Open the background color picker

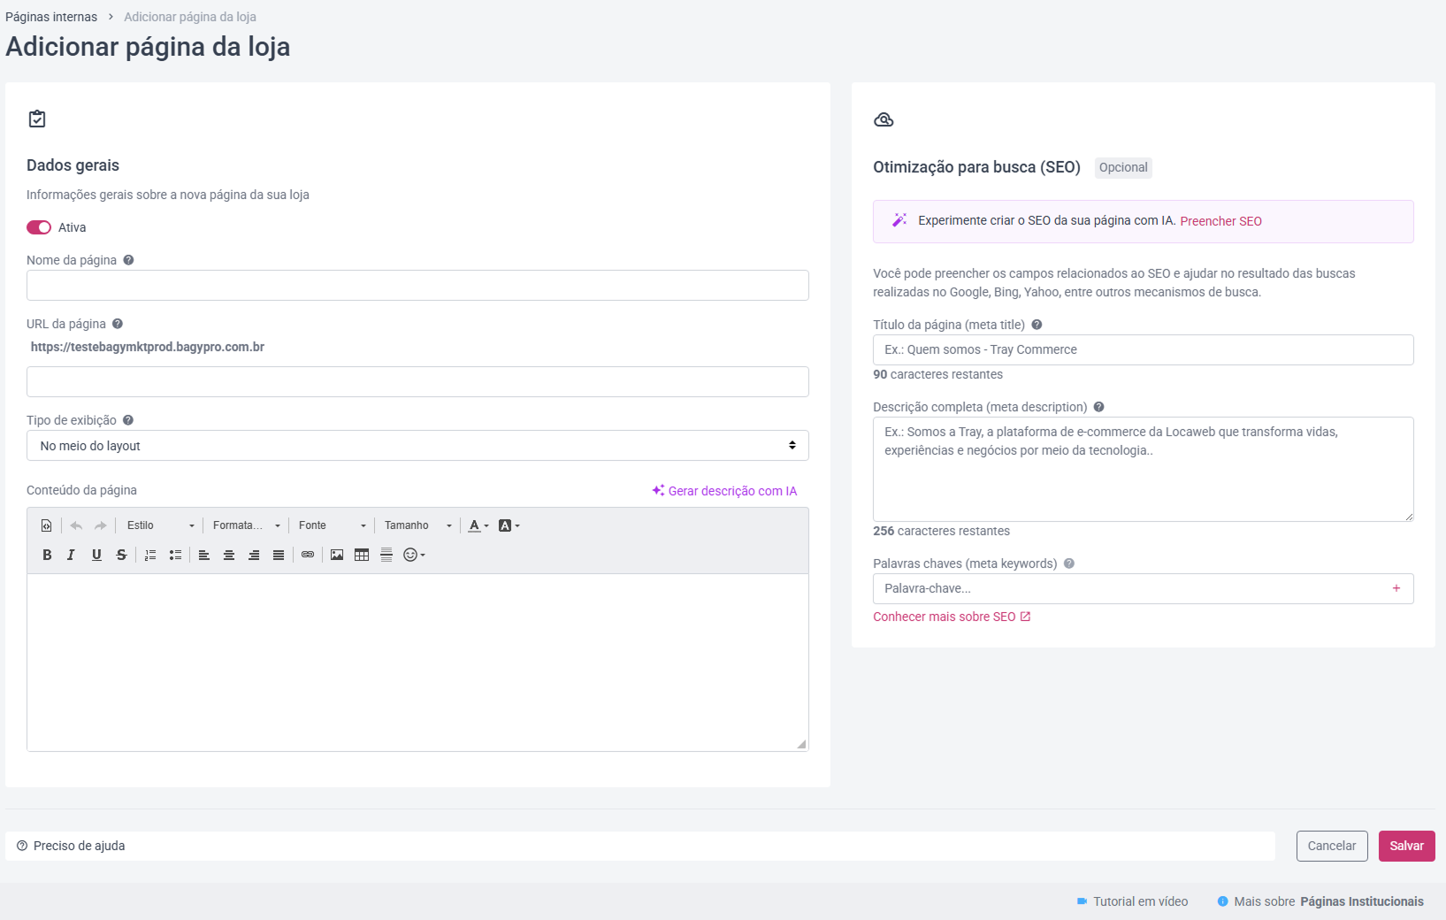point(509,525)
